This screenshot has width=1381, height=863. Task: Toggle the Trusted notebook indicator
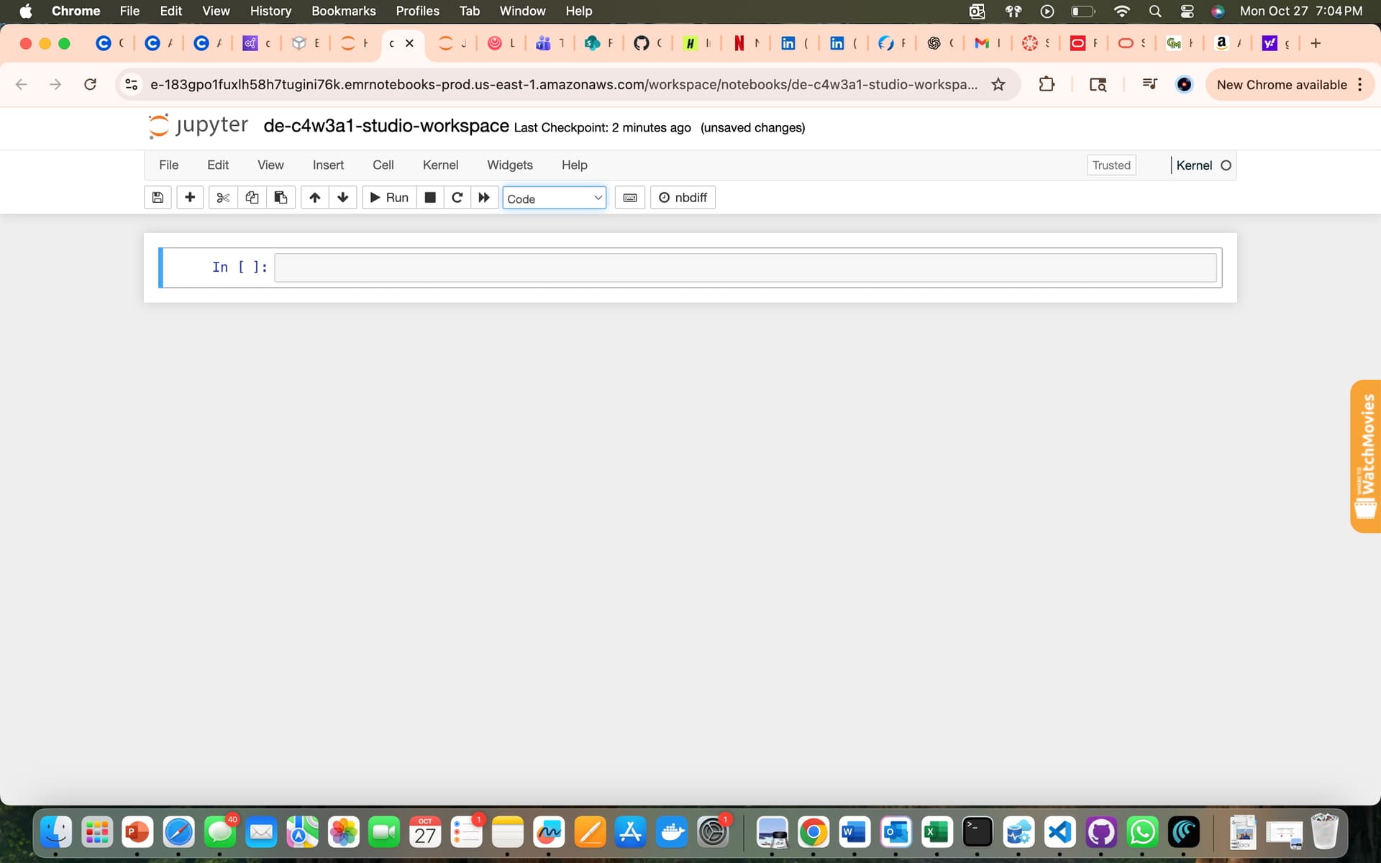1111,165
